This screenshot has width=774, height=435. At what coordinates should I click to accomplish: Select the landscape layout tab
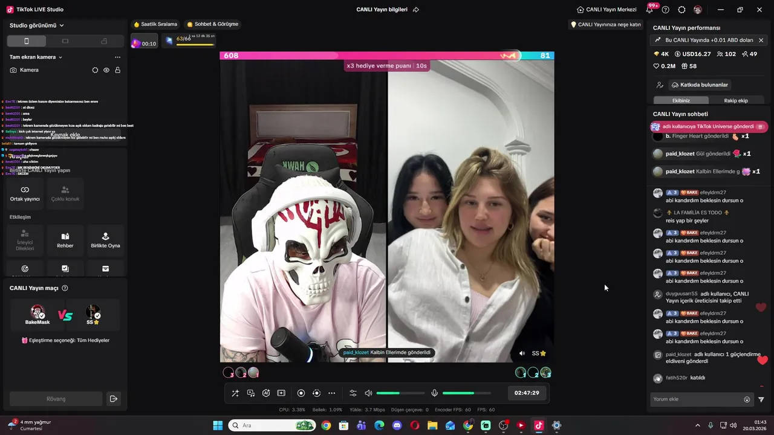[65, 41]
